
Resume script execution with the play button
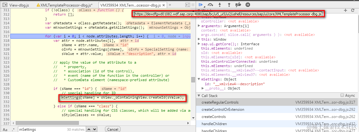click(201, 5)
